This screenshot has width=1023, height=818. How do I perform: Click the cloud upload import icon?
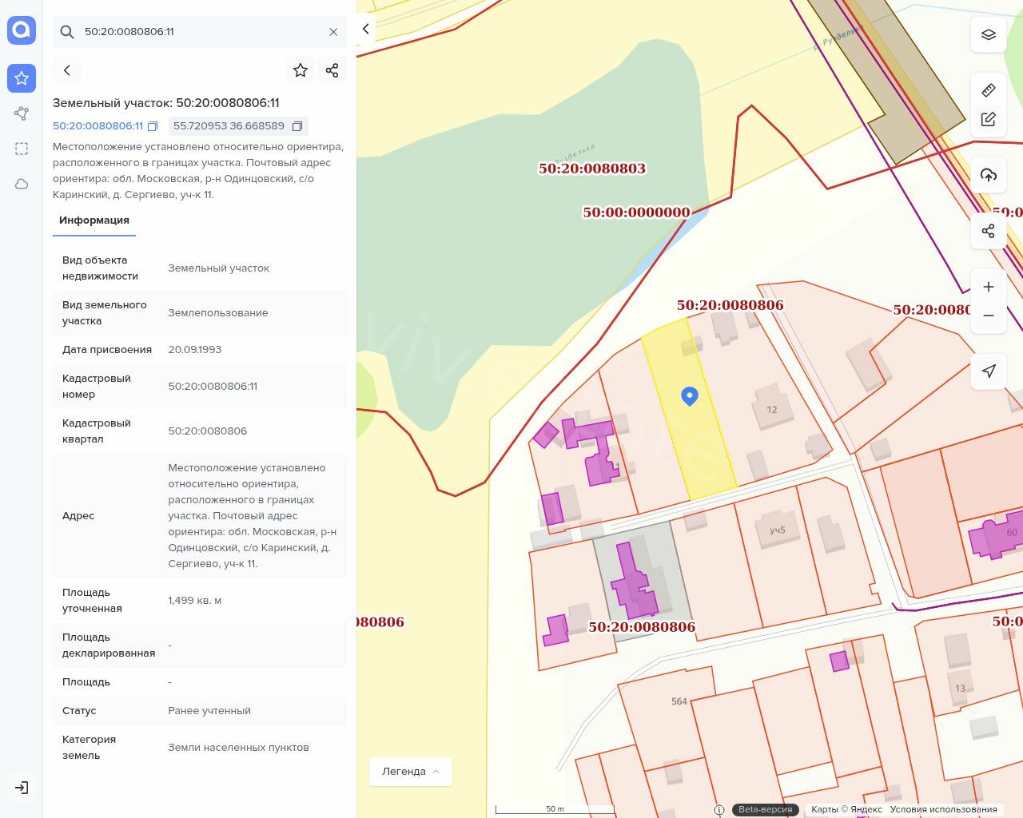[989, 175]
